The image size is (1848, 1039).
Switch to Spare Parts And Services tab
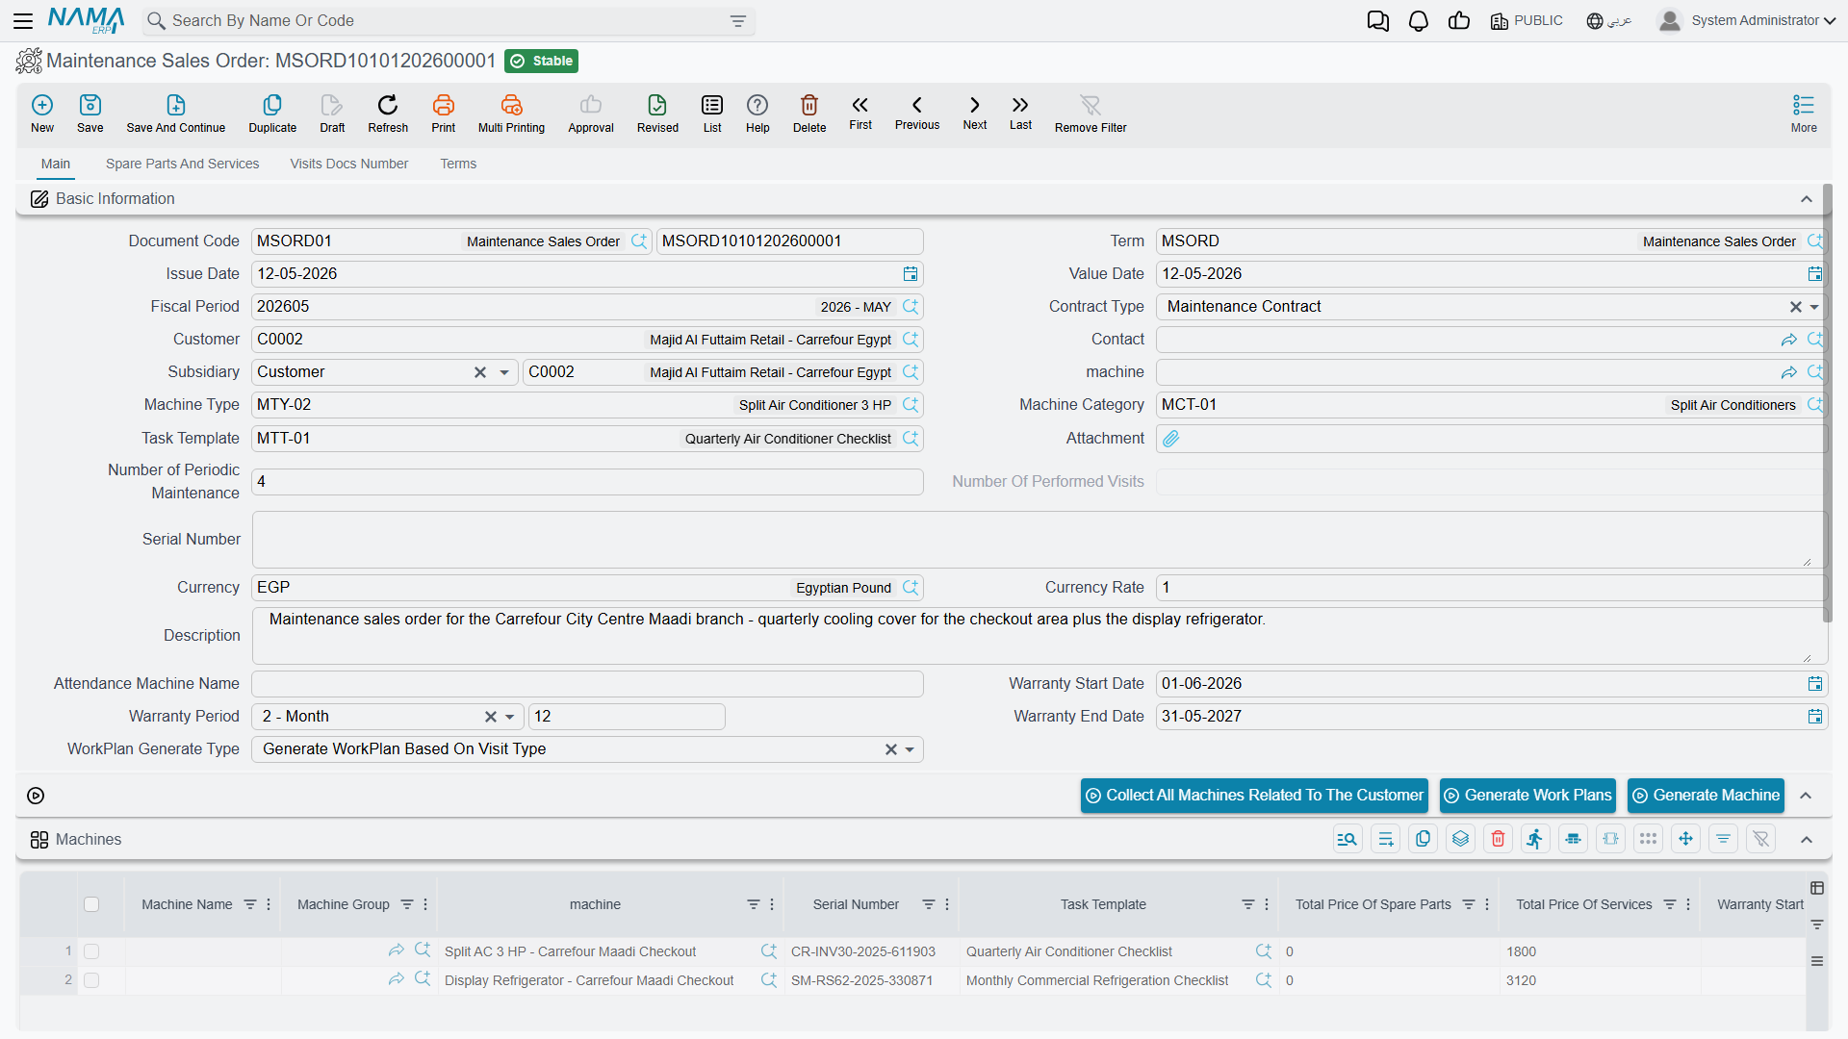(182, 165)
